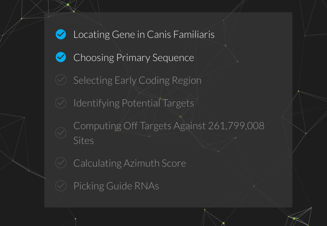The image size is (327, 226).
Task: Click the 'Picking Guide RNAs' label
Action: pyautogui.click(x=116, y=186)
